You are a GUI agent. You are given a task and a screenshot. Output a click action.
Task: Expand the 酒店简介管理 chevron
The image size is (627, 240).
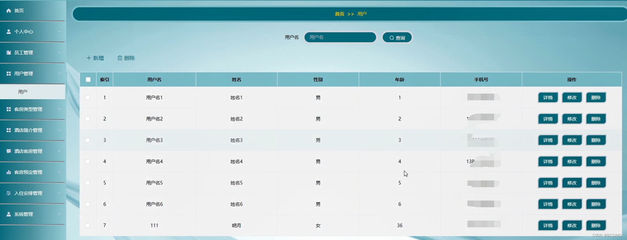[x=59, y=130]
